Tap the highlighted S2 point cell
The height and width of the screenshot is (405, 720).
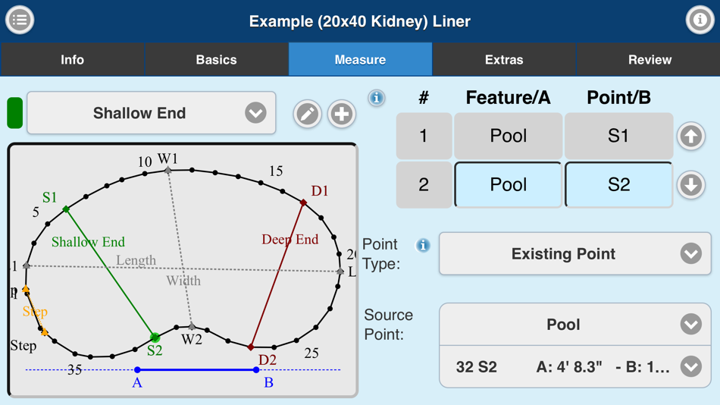click(x=618, y=185)
